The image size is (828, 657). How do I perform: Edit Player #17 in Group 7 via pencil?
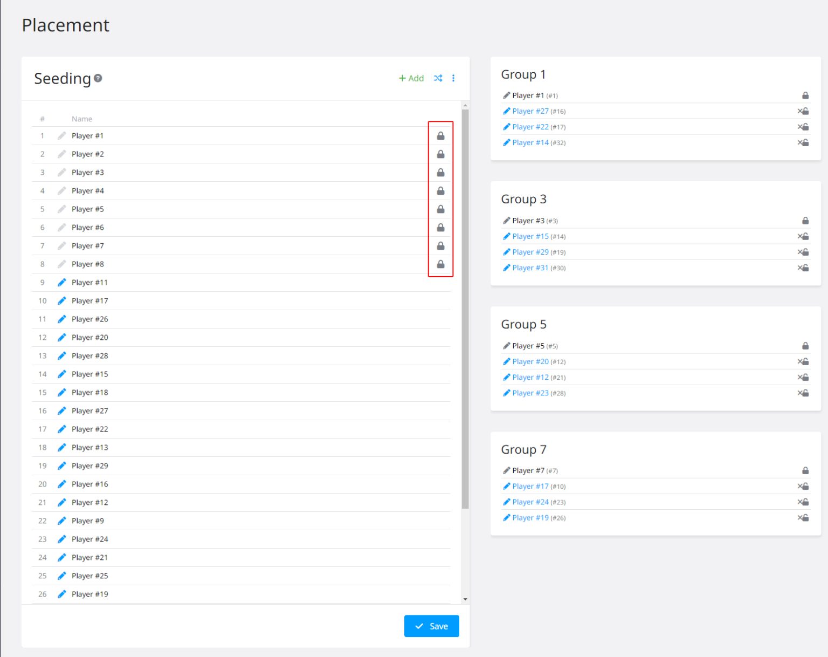(506, 486)
